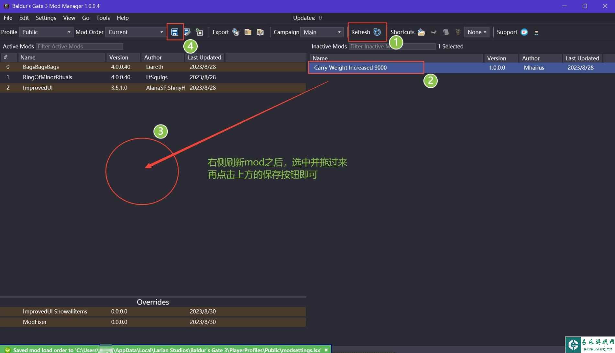Click the bird-shaped shortcut icon

434,32
